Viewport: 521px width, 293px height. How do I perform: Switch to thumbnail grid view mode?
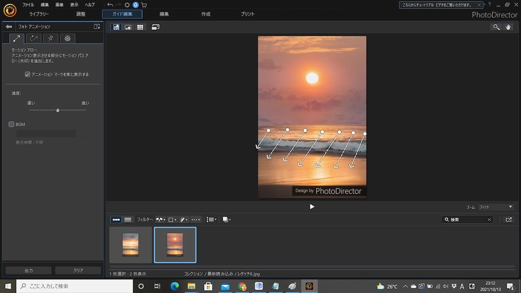140,27
